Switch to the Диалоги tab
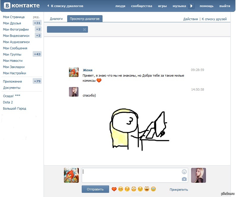 pos(56,19)
